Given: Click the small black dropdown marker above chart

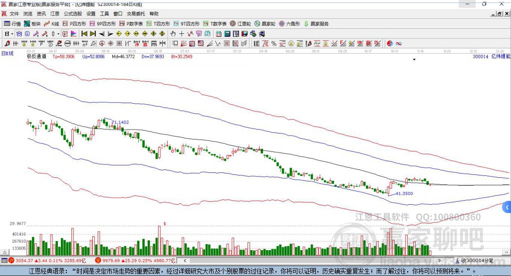Looking at the screenshot, I should 414,60.
